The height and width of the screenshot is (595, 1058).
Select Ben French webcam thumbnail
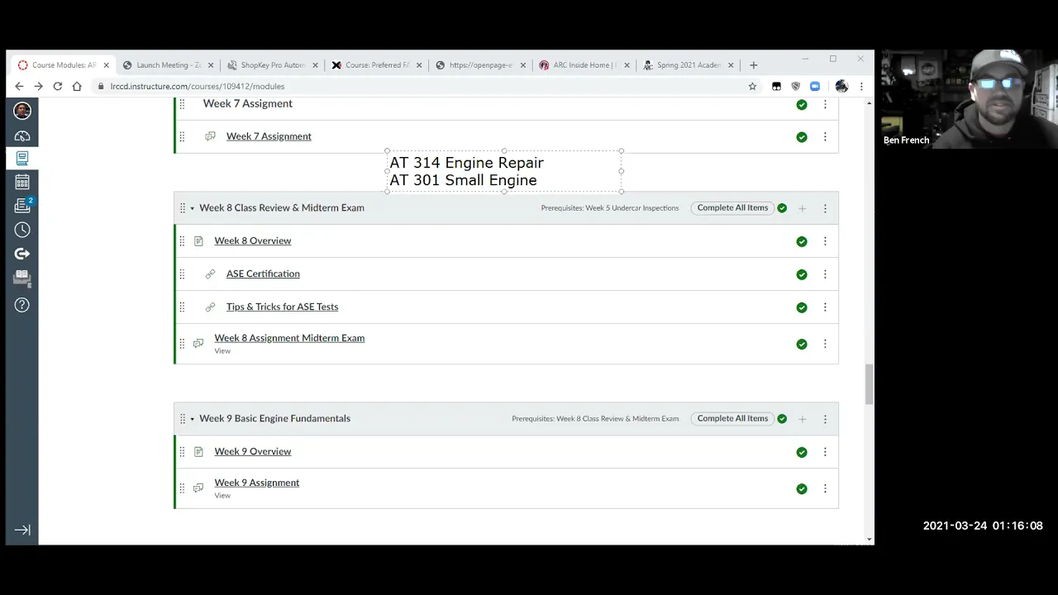tap(969, 99)
